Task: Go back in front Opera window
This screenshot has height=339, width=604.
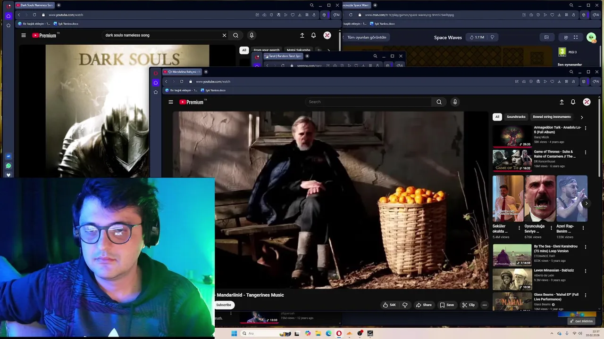Action: [x=166, y=81]
